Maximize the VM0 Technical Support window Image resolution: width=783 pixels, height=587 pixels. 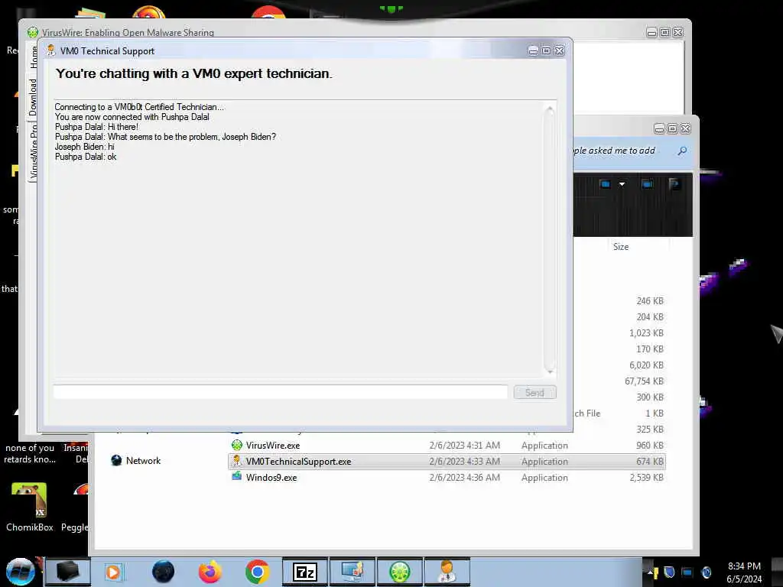point(546,51)
